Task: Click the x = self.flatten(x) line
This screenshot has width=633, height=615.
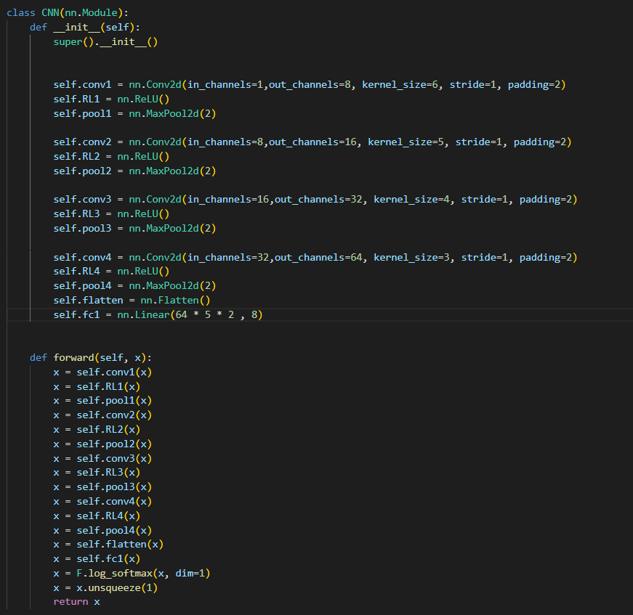Action: pyautogui.click(x=108, y=545)
